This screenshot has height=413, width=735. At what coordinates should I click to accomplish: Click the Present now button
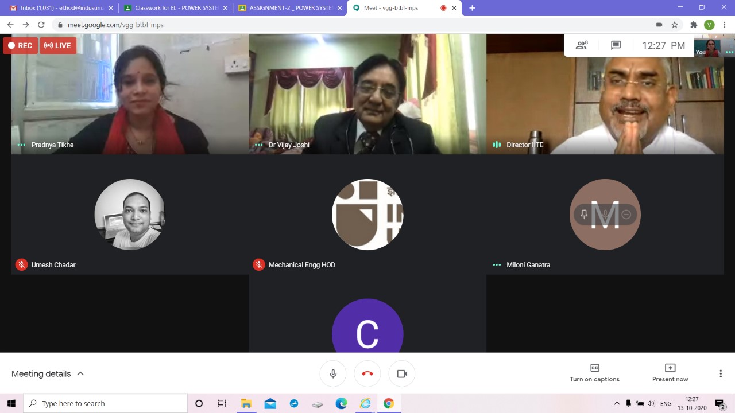click(x=670, y=373)
